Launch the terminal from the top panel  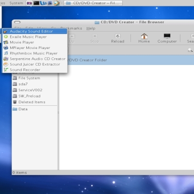coord(36,3)
